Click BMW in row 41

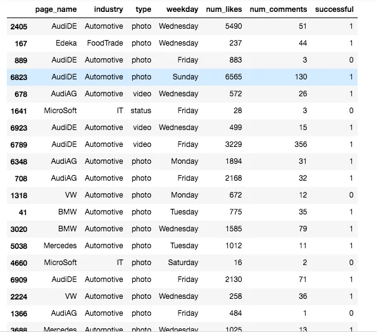(68, 212)
